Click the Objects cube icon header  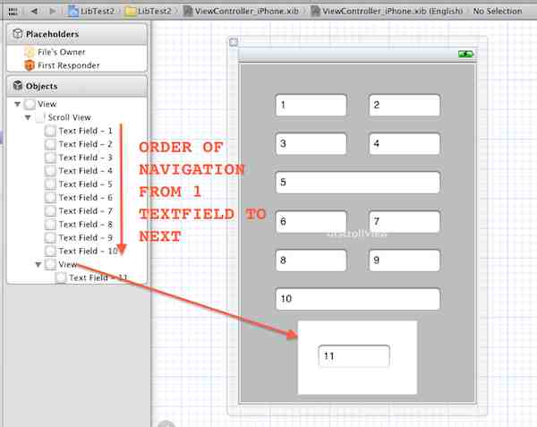pos(18,86)
